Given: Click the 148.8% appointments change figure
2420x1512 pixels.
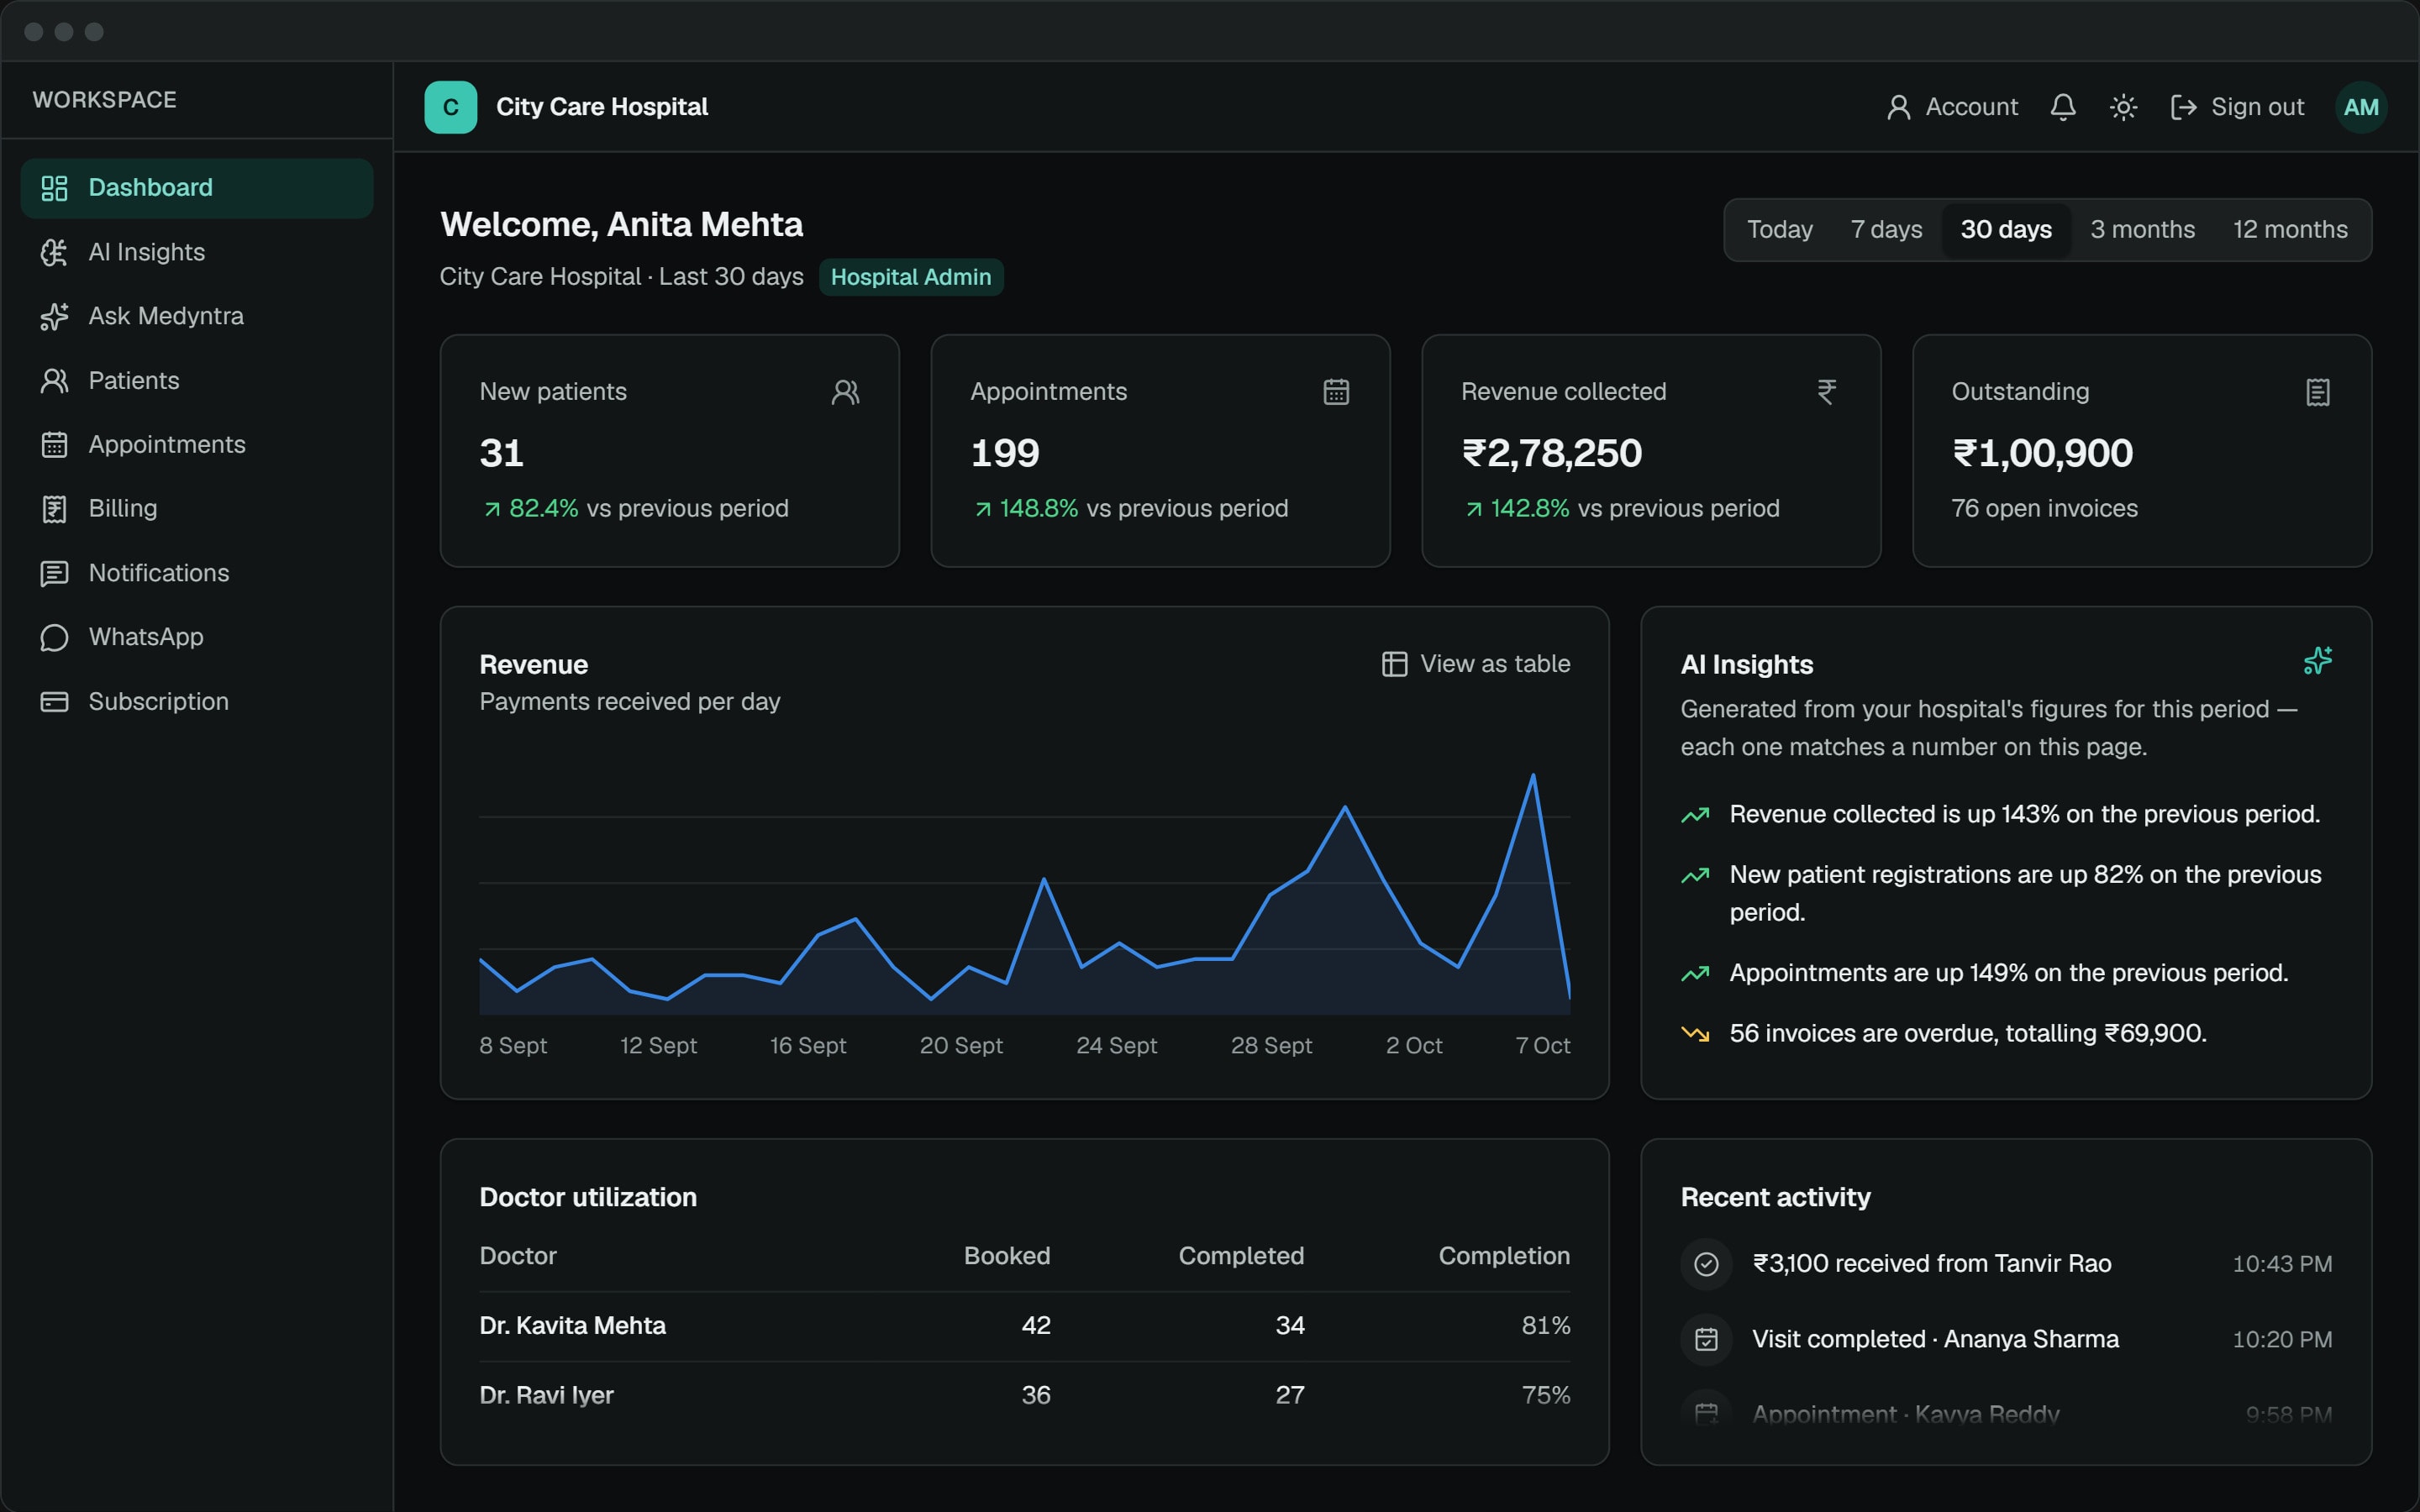Looking at the screenshot, I should pos(1039,509).
